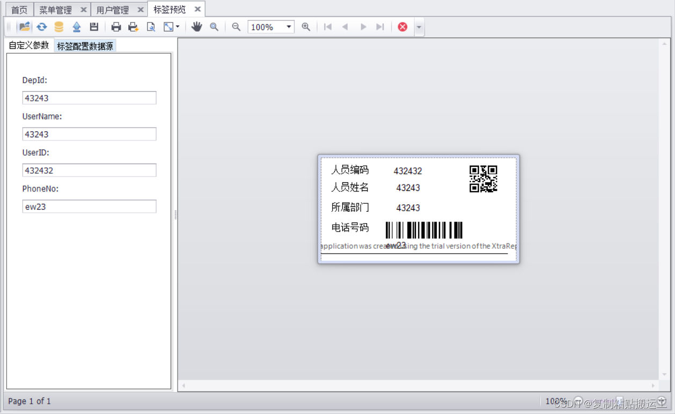Viewport: 675px width, 414px height.
Task: Select the Magnifier tool
Action: pos(215,26)
